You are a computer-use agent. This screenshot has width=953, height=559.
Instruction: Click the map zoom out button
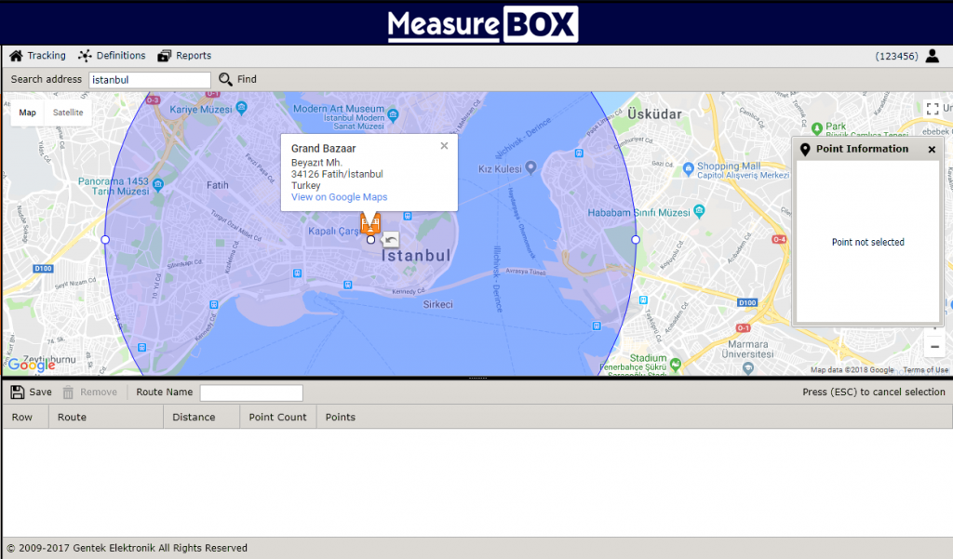(935, 347)
